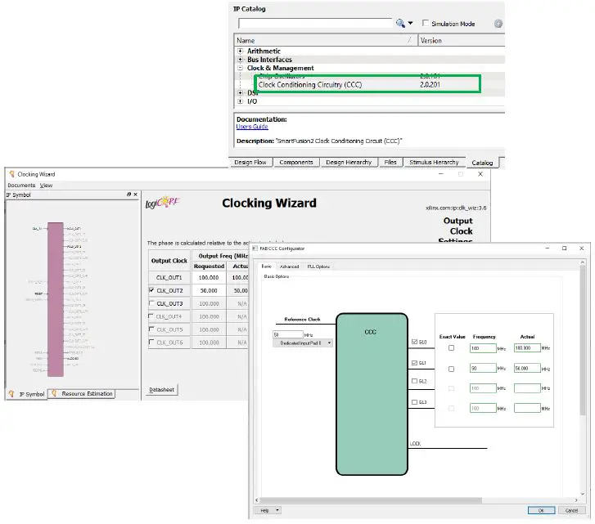The width and height of the screenshot is (595, 524).
Task: Enable the GL3 output checkbox
Action: 414,402
